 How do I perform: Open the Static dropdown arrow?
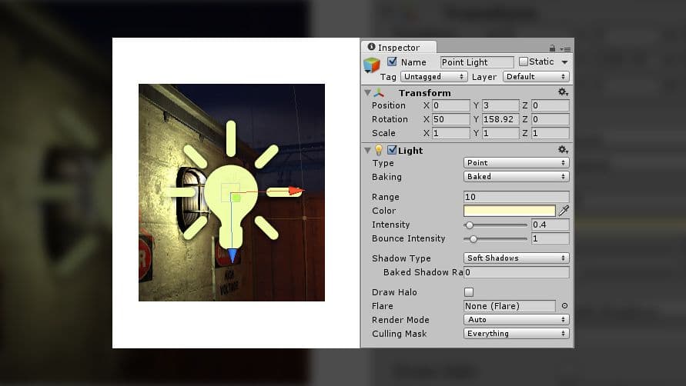click(x=565, y=62)
